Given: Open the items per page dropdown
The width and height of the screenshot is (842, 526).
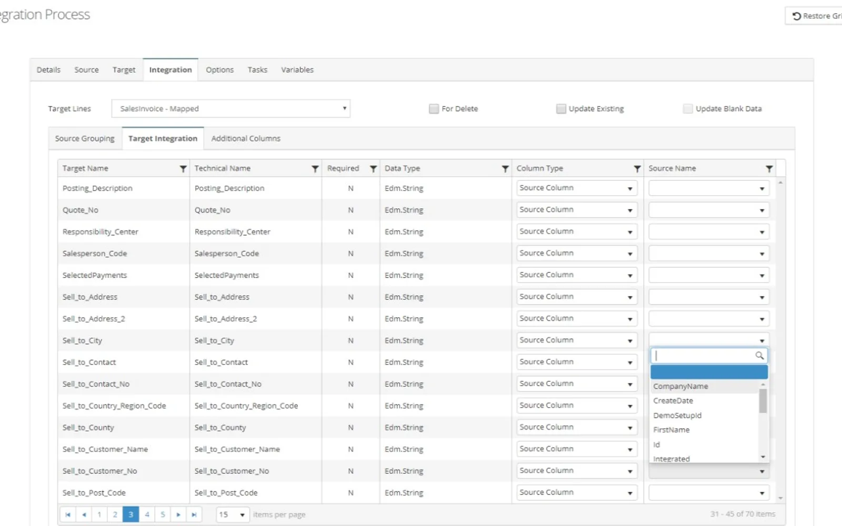Looking at the screenshot, I should [x=233, y=514].
